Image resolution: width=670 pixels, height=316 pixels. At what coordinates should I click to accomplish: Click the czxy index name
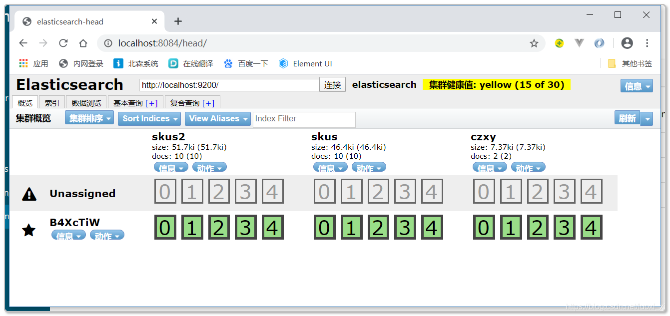pyautogui.click(x=483, y=137)
